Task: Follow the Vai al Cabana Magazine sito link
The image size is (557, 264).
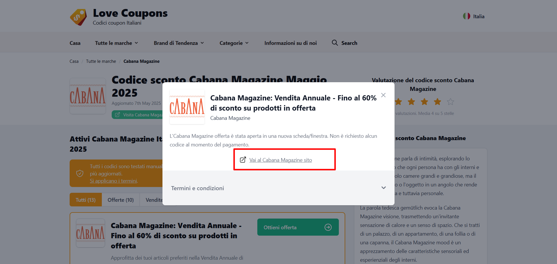Action: [281, 160]
